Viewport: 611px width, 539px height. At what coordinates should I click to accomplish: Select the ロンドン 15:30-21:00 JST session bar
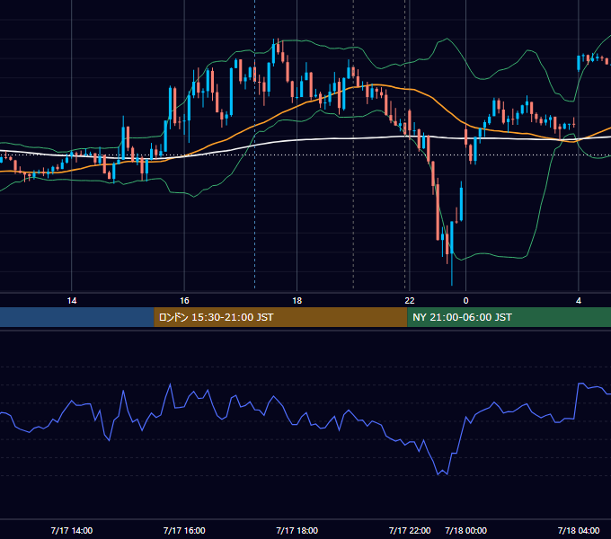coord(280,317)
